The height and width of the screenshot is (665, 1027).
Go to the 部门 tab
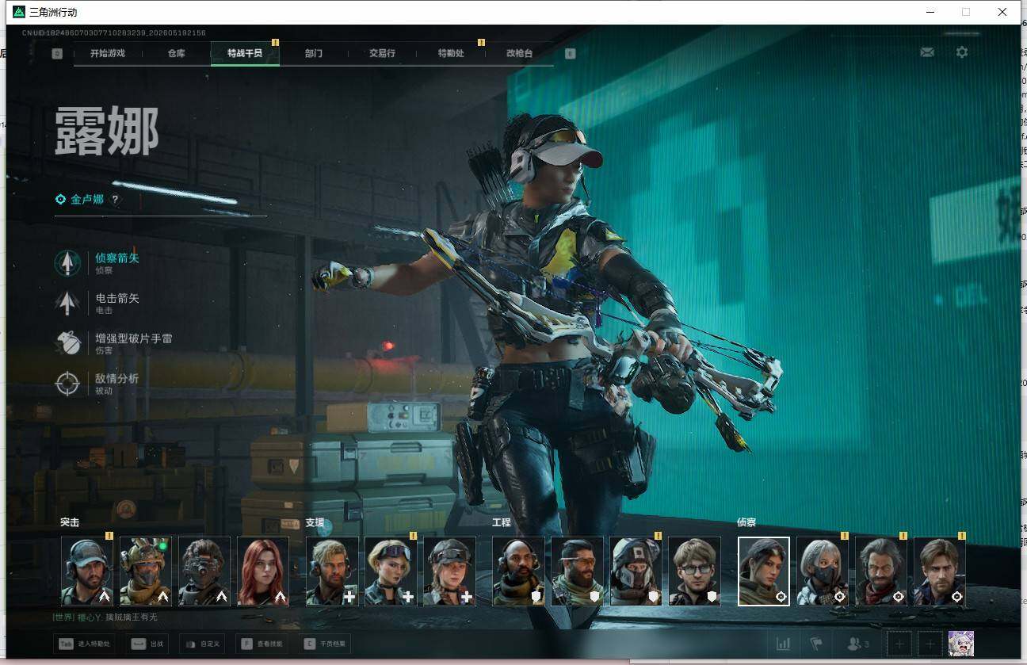click(314, 54)
